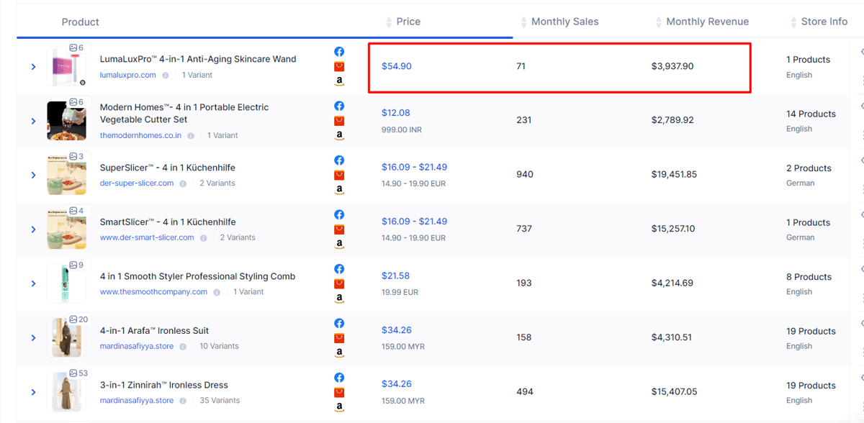Click the $54.90 price of LumaLuxPro

(397, 66)
